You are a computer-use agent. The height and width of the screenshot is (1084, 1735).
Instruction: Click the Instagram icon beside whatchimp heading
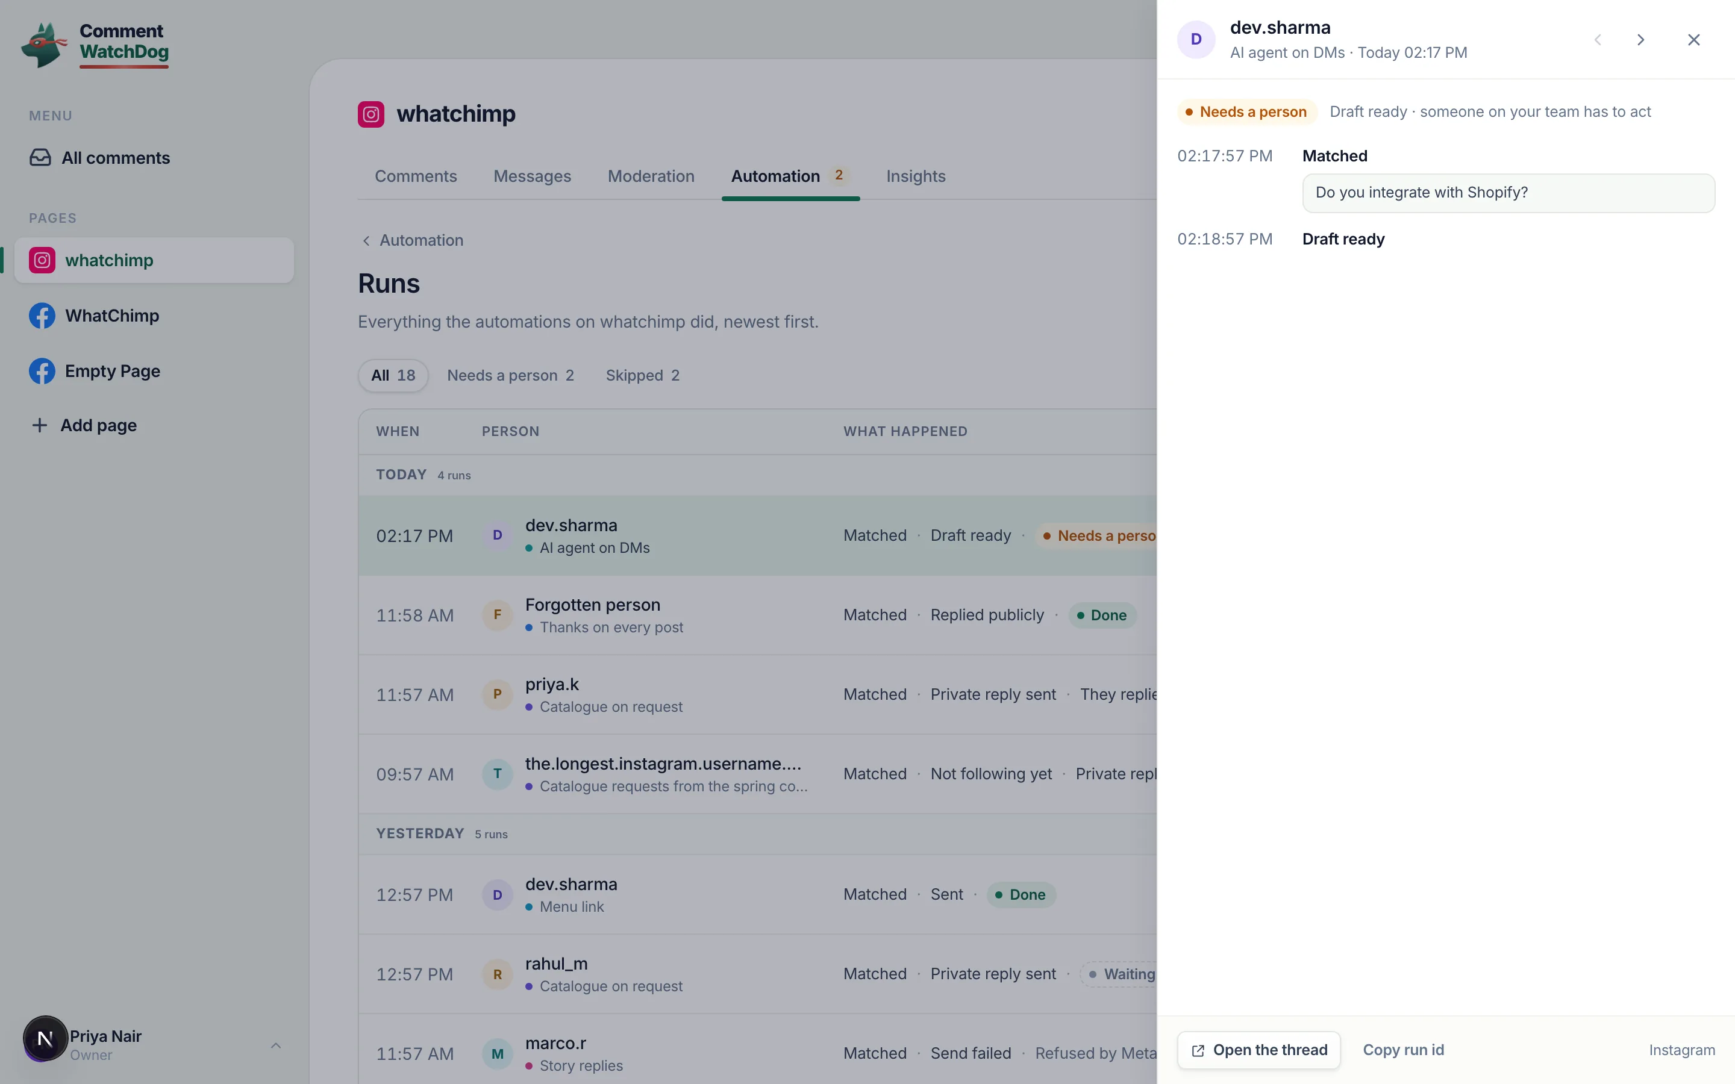point(370,114)
